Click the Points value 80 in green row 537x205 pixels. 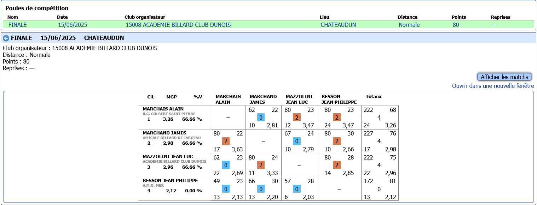[x=456, y=25]
